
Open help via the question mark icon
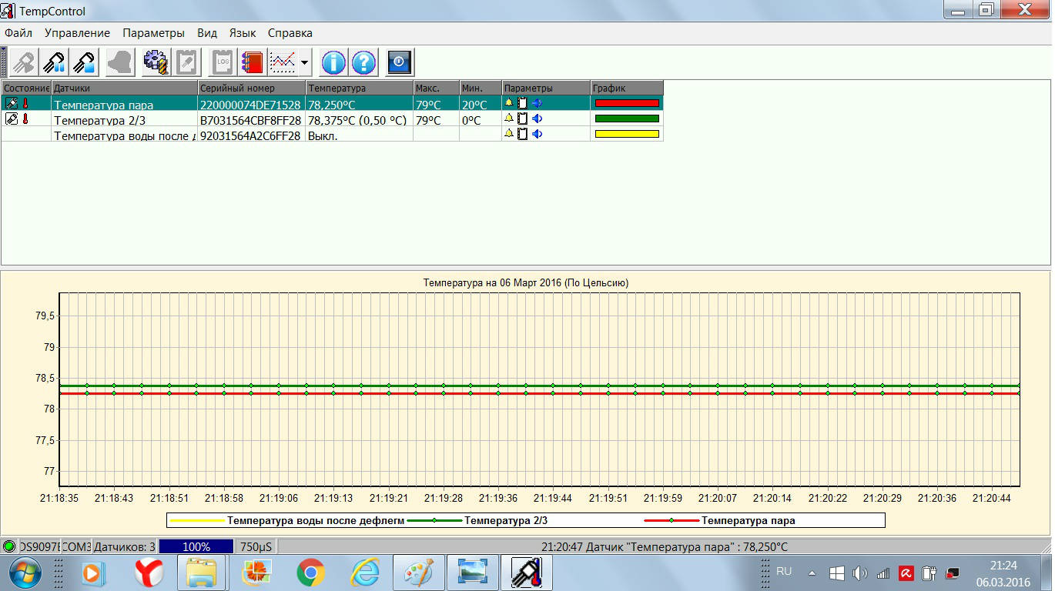(x=364, y=62)
